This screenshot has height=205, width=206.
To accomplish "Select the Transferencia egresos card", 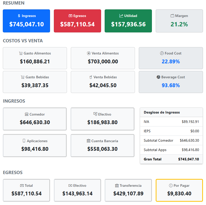I will (x=128, y=190).
